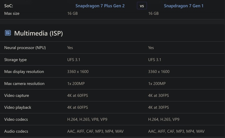
Task: Click 16 GB under Snapdragon 7 Gen 1
Action: pyautogui.click(x=153, y=13)
